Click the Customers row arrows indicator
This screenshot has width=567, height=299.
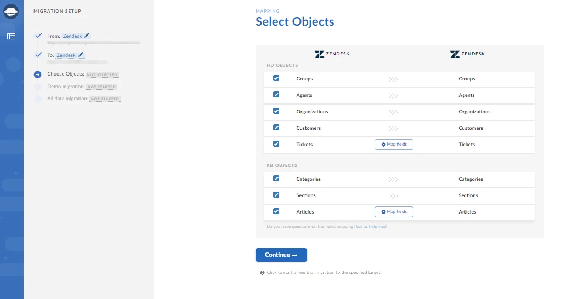pyautogui.click(x=393, y=129)
